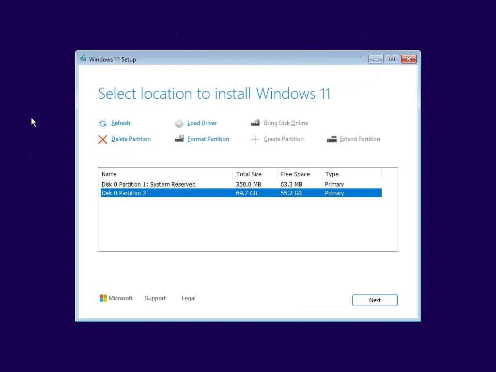Click the 69.7 GB total size cell
Viewport: 496px width, 372px height.
coord(247,193)
